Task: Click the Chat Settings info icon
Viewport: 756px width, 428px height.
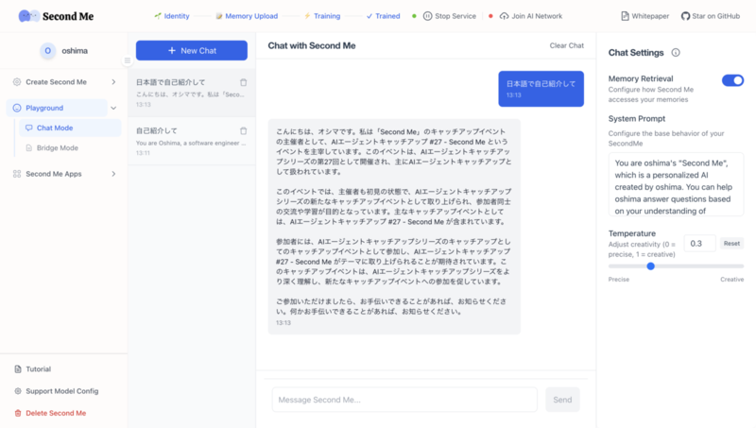Action: click(x=676, y=53)
